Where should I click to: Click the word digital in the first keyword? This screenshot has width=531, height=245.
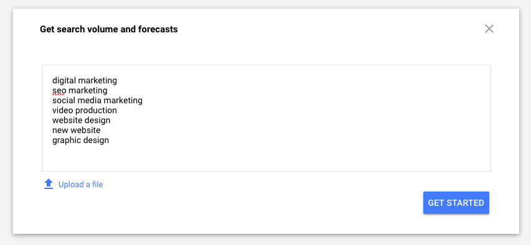[64, 81]
